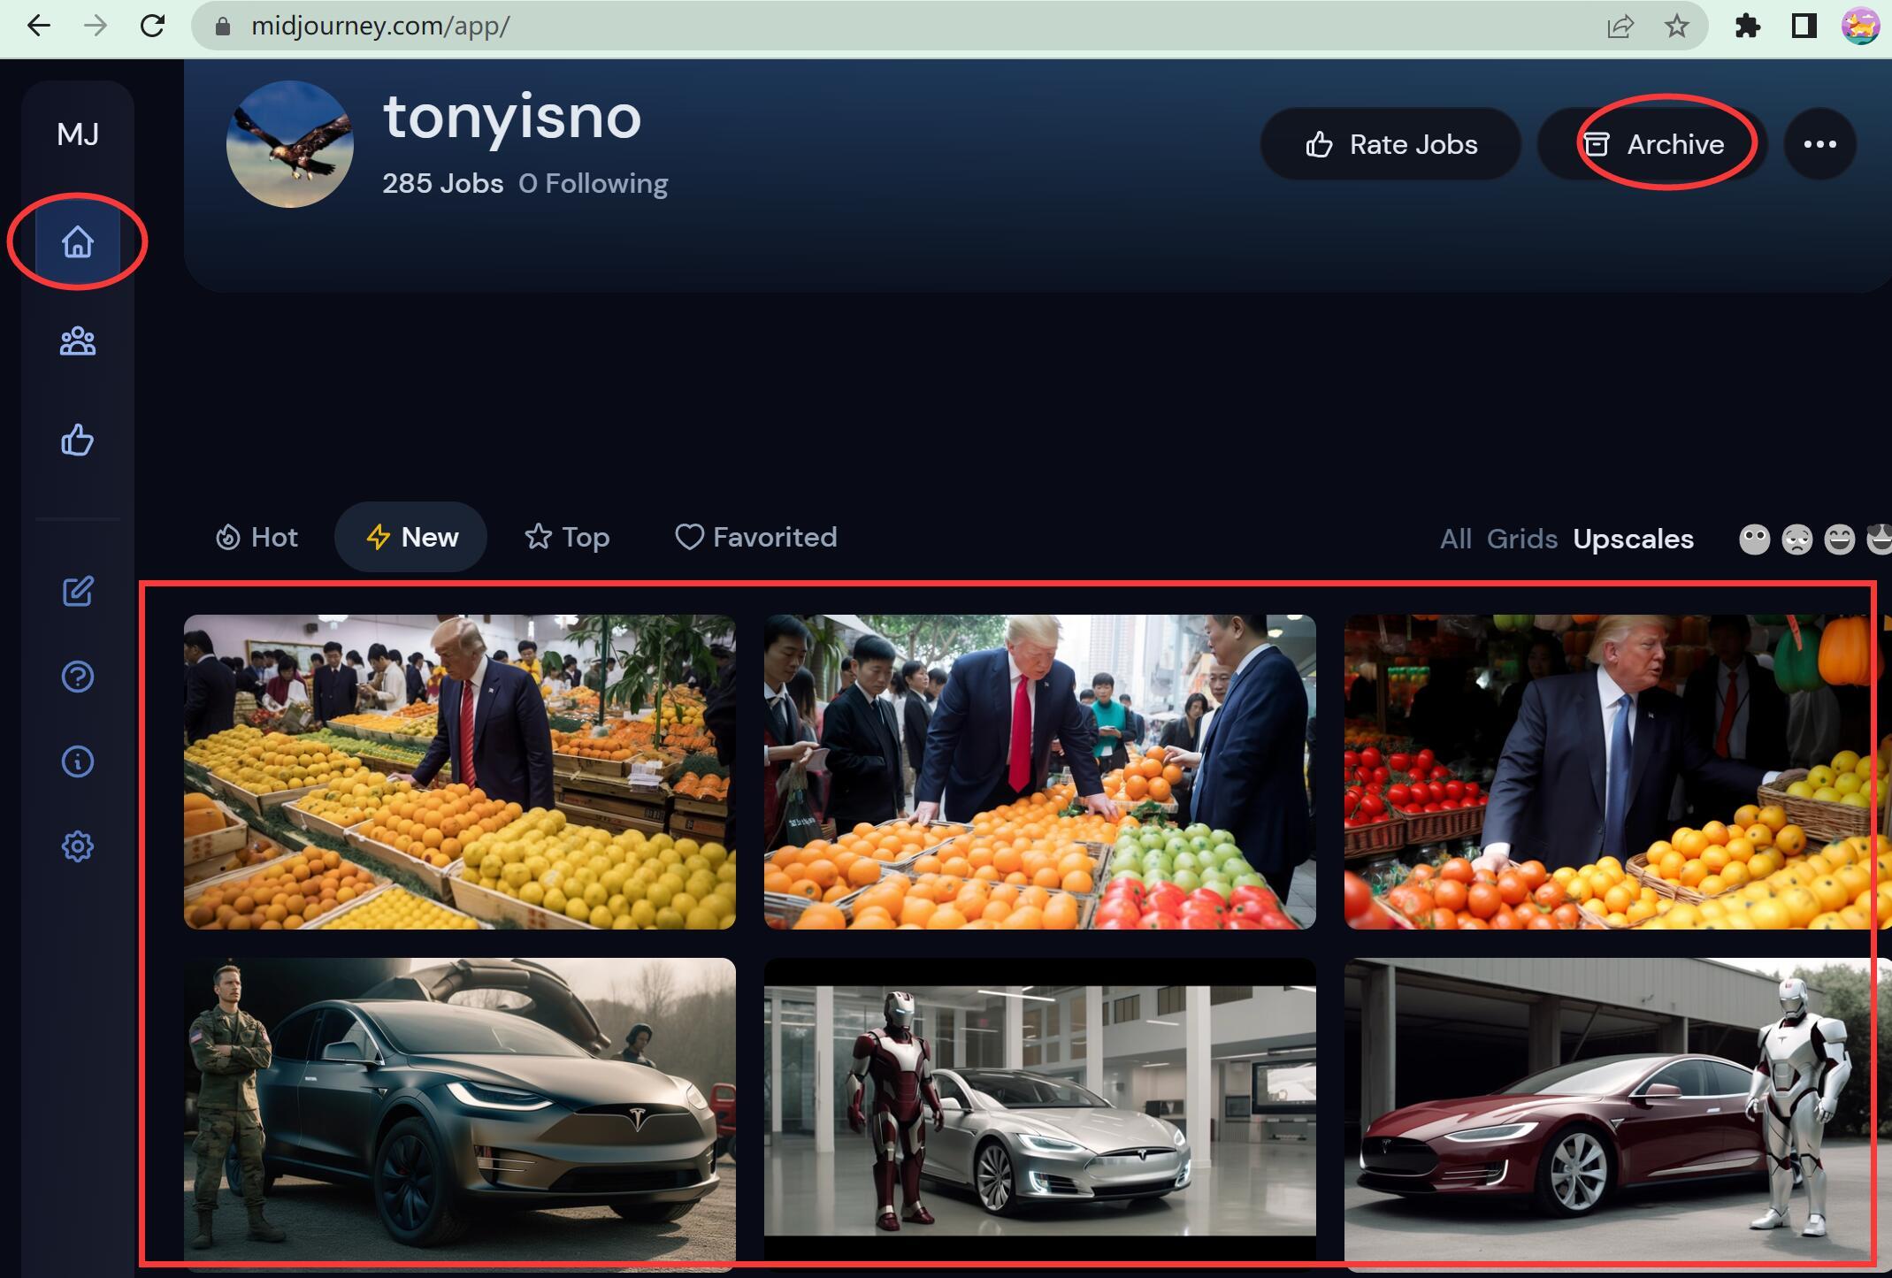Click the edit pencil icon in sidebar
This screenshot has width=1892, height=1278.
(x=78, y=591)
